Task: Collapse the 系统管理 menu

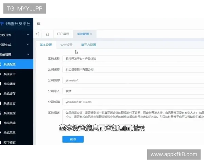Action: (17, 54)
